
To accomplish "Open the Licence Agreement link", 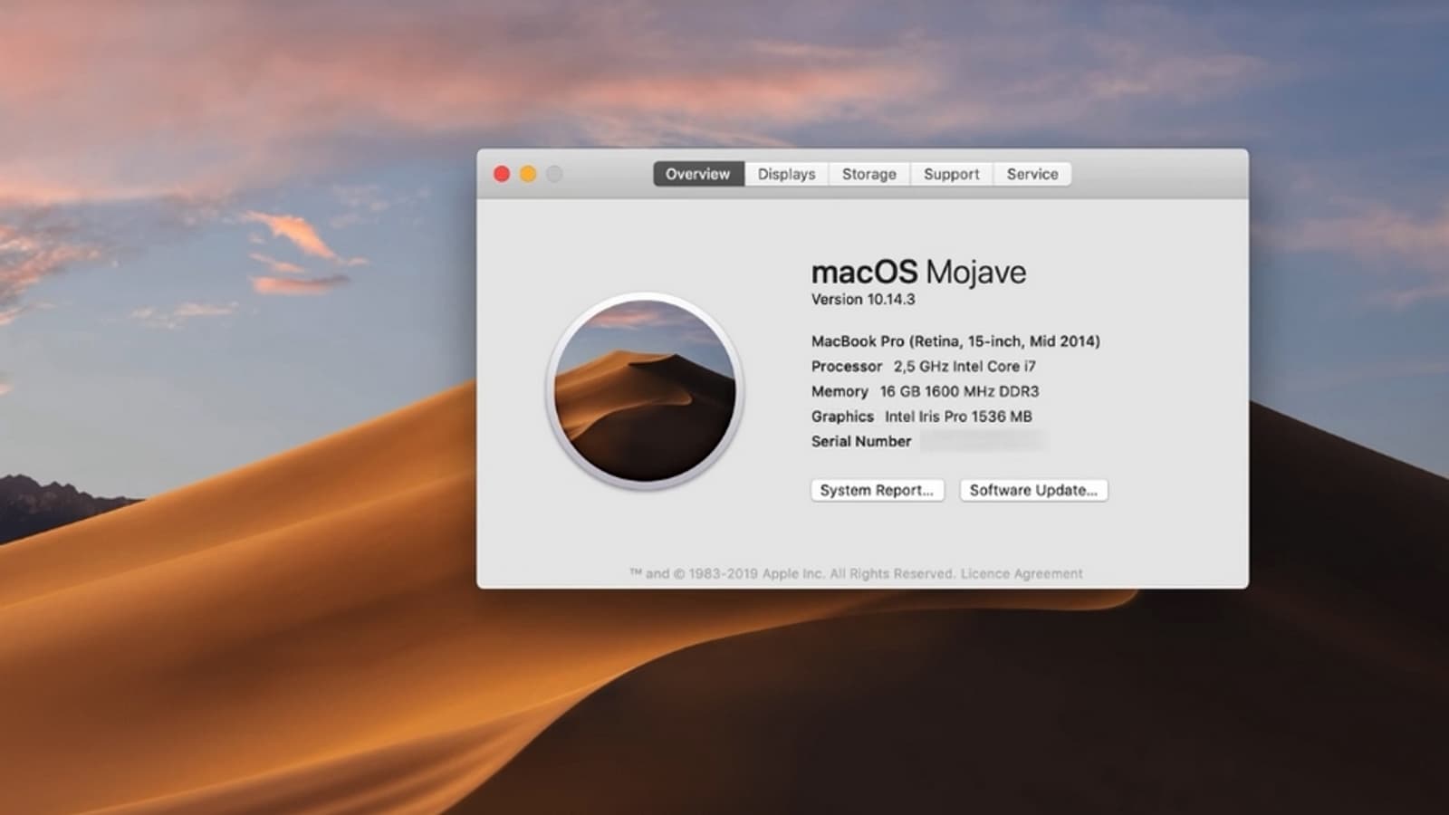I will [1022, 573].
